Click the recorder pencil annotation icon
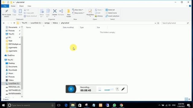Image resolution: width=193 pixels, height=108 pixels. tap(123, 89)
